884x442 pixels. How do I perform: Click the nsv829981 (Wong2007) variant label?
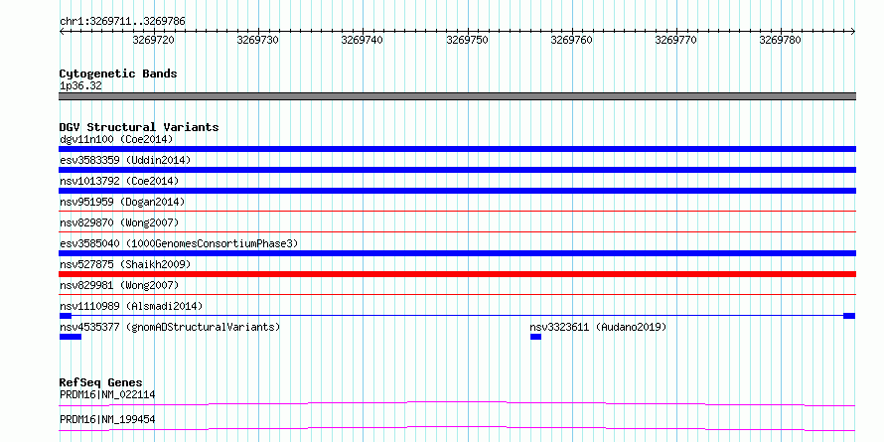tap(119, 285)
